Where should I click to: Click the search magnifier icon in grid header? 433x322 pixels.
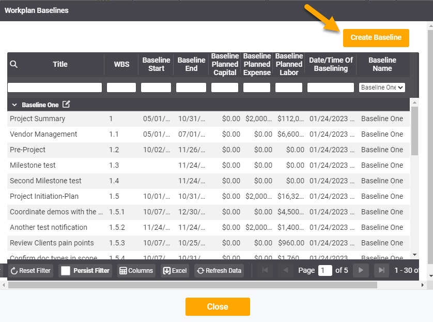click(13, 64)
